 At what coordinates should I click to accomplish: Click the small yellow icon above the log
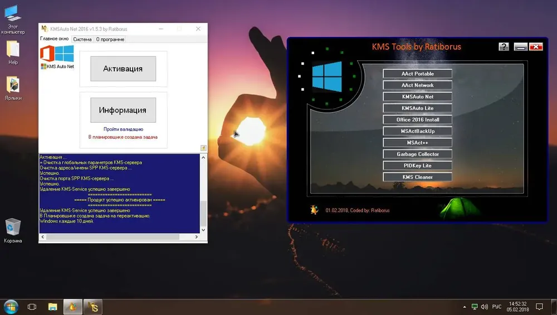tap(203, 148)
